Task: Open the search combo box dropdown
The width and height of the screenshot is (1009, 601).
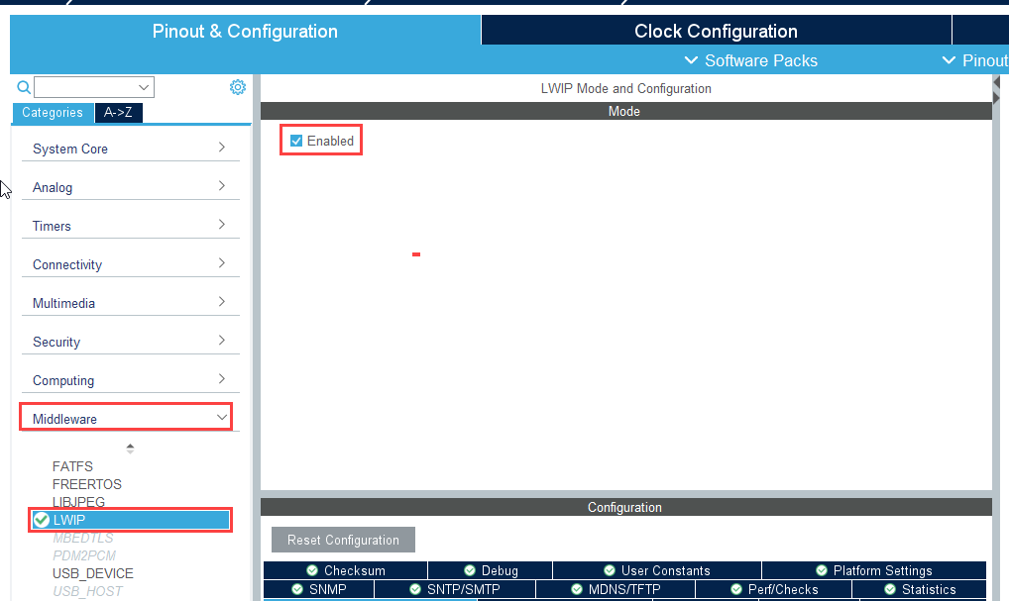Action: coord(145,87)
